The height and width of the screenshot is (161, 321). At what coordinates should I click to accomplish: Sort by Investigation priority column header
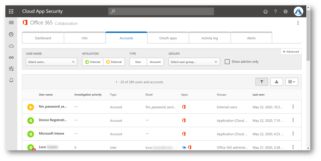point(88,95)
